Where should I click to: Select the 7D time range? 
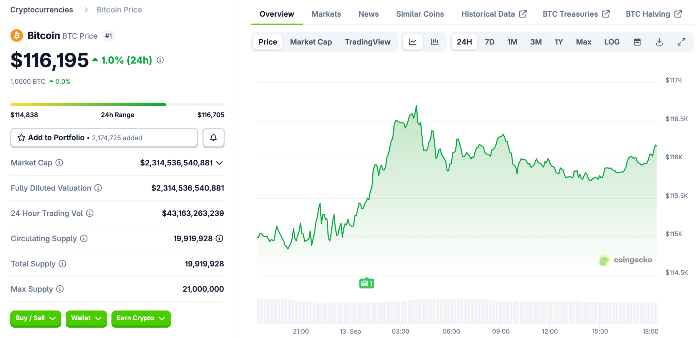tap(489, 42)
